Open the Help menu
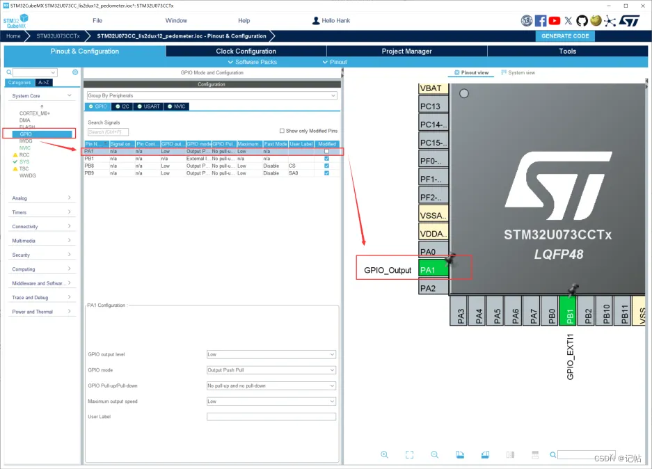 point(244,20)
